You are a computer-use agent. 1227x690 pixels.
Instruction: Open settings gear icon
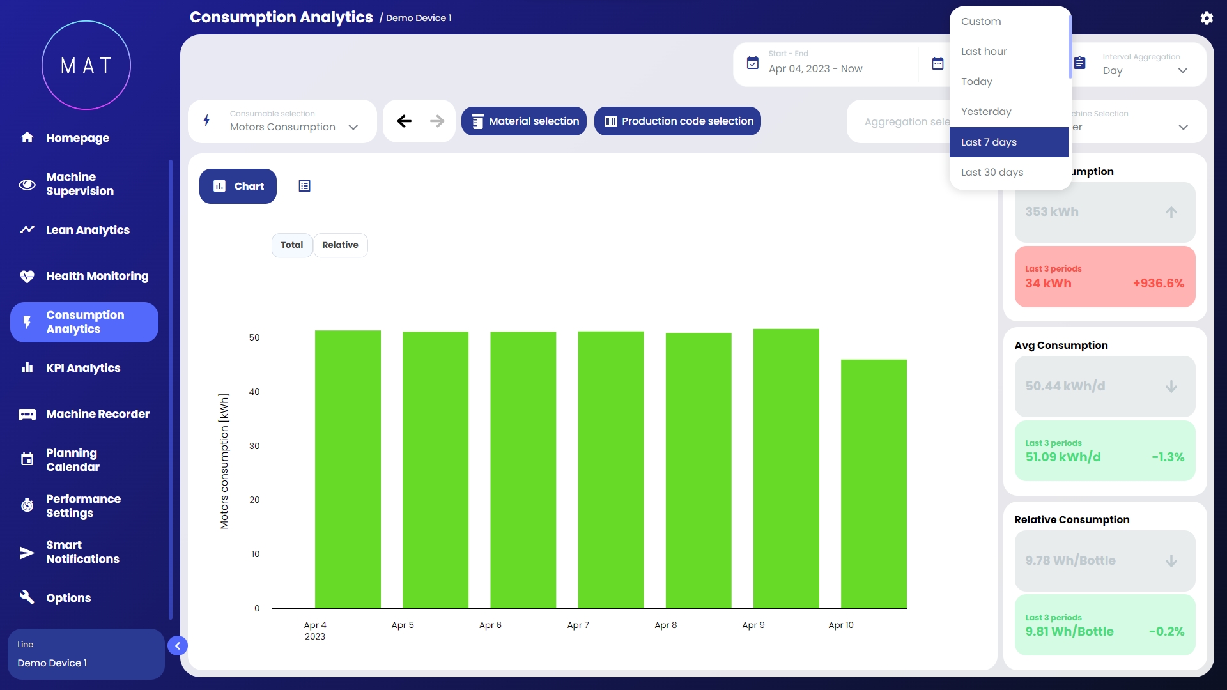1206,18
